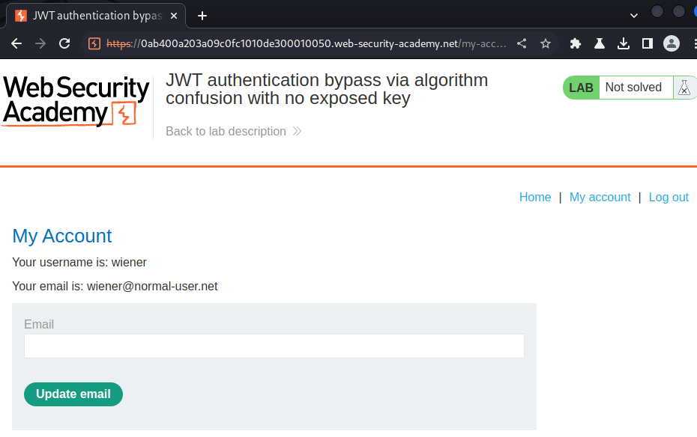Open the My account link
The image size is (697, 437).
pos(600,197)
